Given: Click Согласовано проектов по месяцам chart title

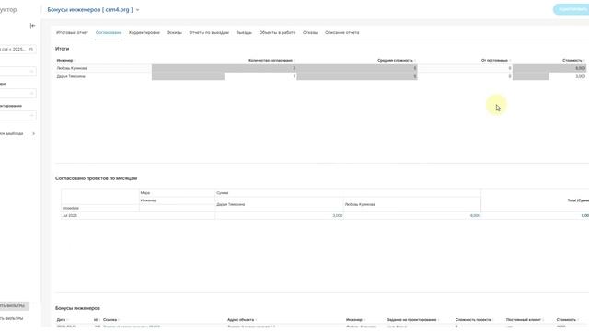Looking at the screenshot, I should tap(96, 178).
